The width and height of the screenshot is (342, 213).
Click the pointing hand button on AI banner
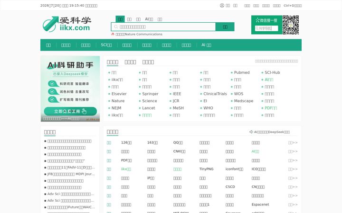point(70,111)
